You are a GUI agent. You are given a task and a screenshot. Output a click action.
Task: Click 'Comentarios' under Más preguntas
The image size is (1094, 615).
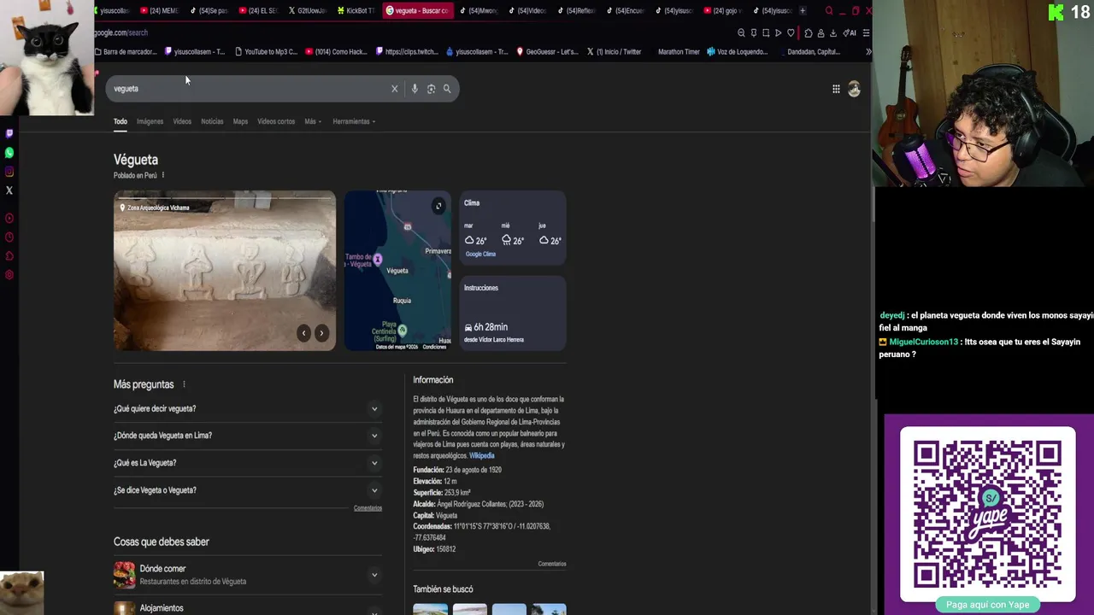(368, 508)
